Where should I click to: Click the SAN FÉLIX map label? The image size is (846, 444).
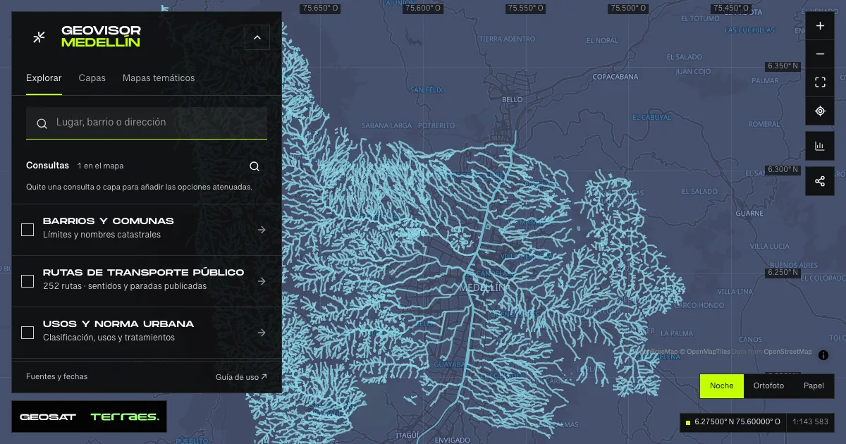[x=427, y=90]
